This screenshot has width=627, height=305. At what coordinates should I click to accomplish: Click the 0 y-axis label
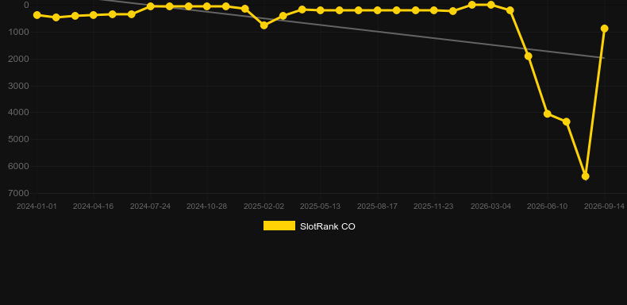click(26, 5)
